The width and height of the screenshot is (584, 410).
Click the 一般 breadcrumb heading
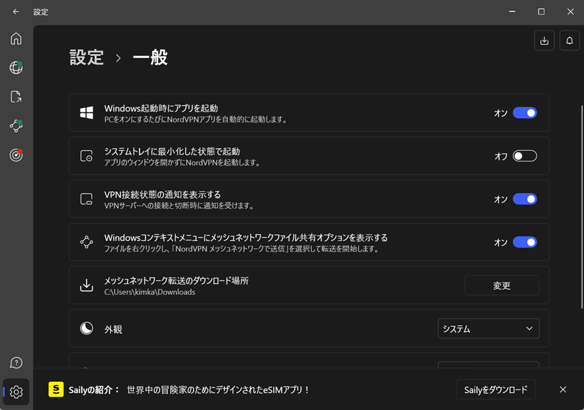coord(150,57)
